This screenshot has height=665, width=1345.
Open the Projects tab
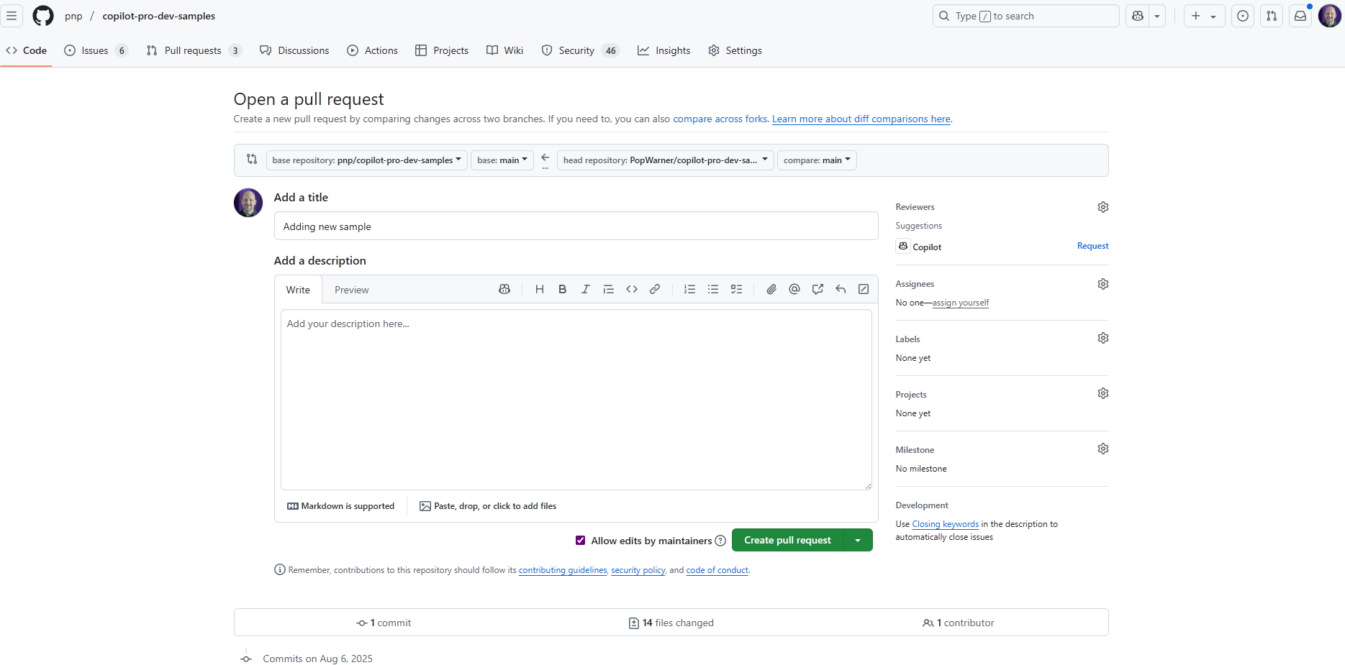click(x=442, y=50)
